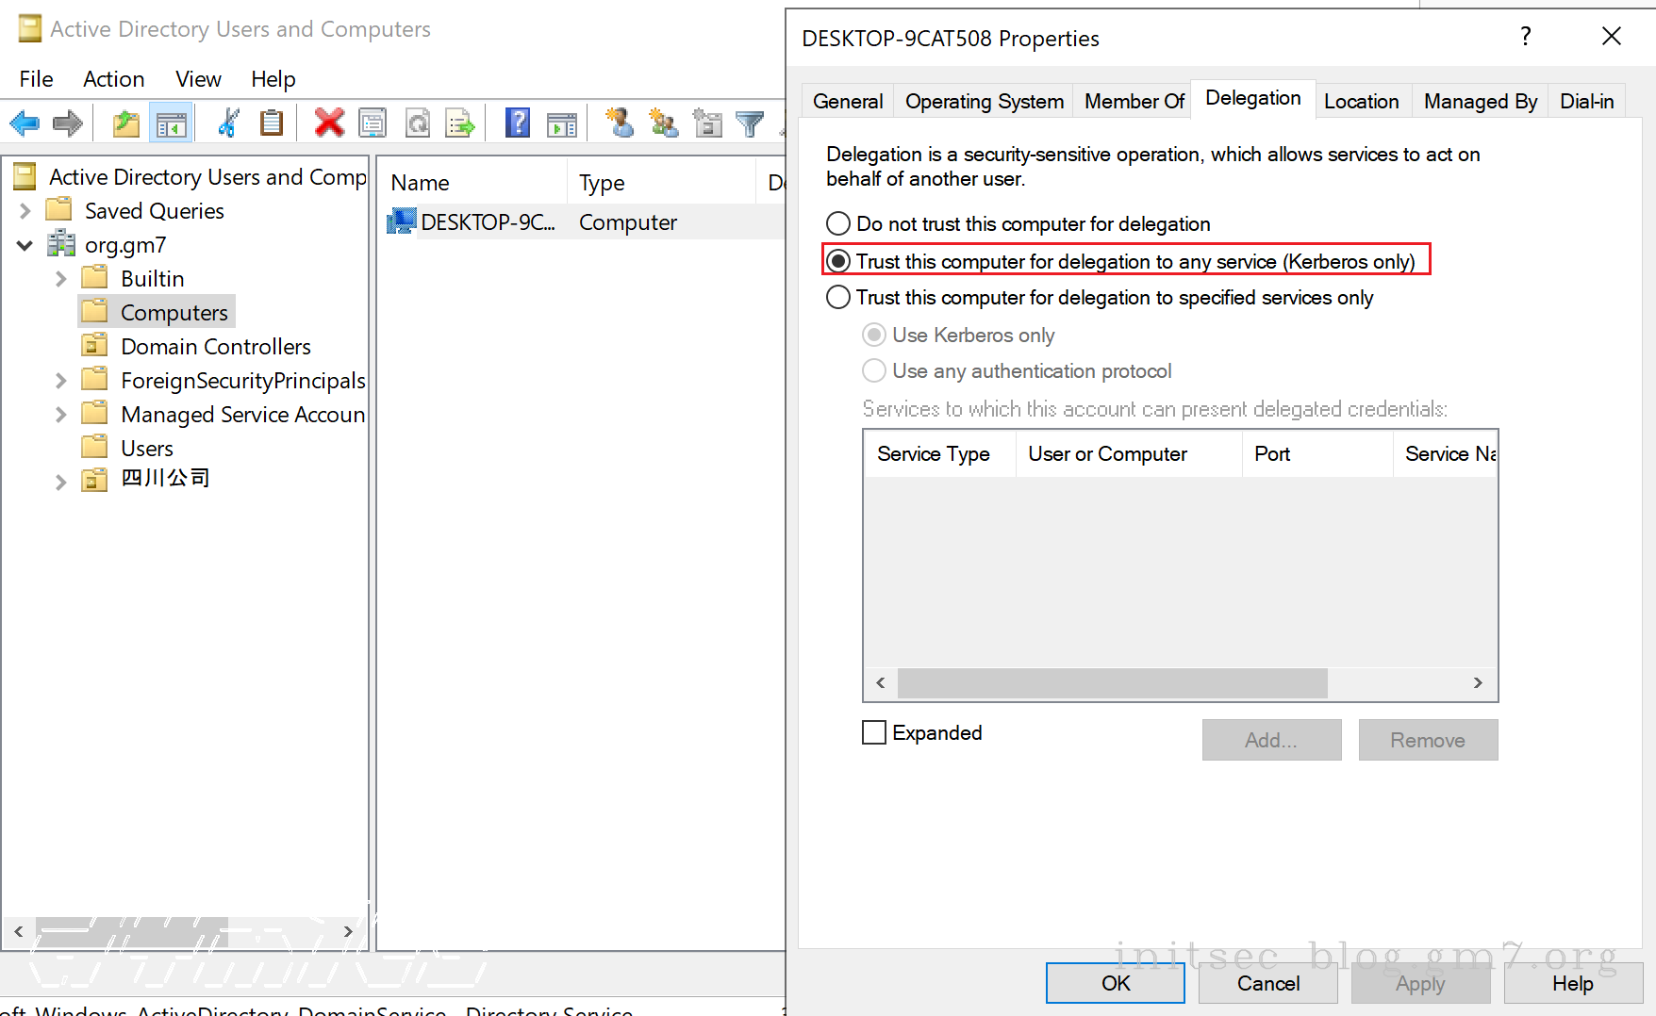
Task: Expand the Builtin tree node
Action: 60,279
